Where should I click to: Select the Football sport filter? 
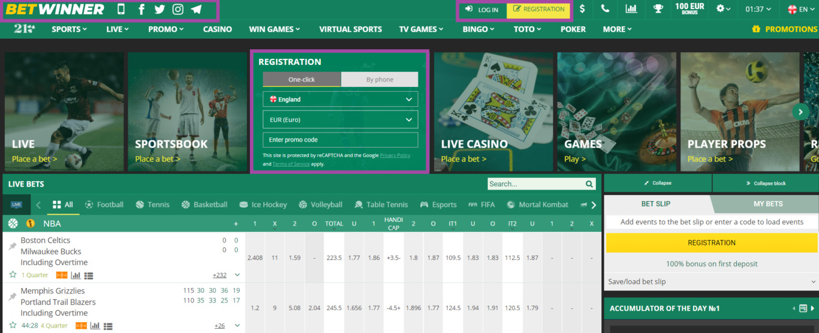pos(104,205)
